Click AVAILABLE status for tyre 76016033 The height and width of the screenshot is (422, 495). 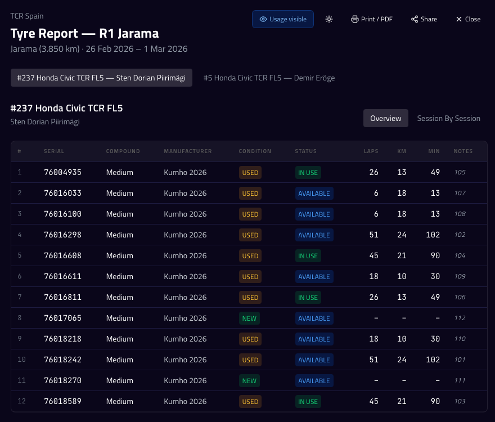314,194
